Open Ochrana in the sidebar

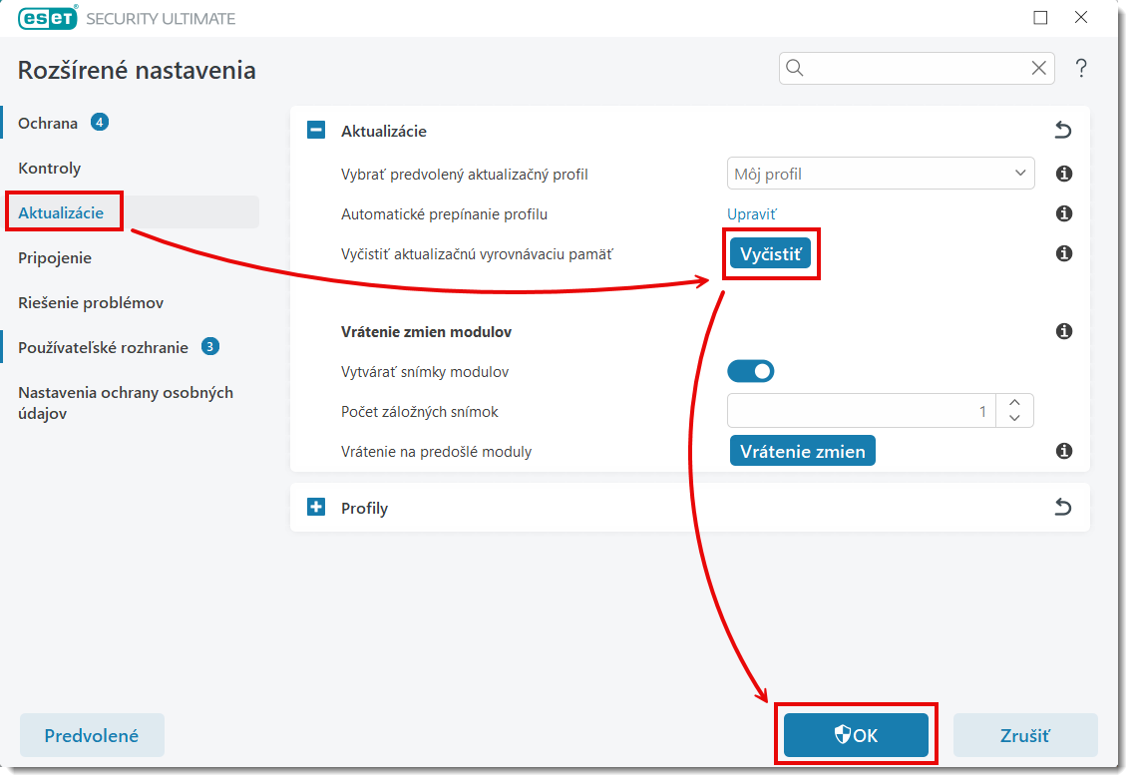pyautogui.click(x=48, y=124)
